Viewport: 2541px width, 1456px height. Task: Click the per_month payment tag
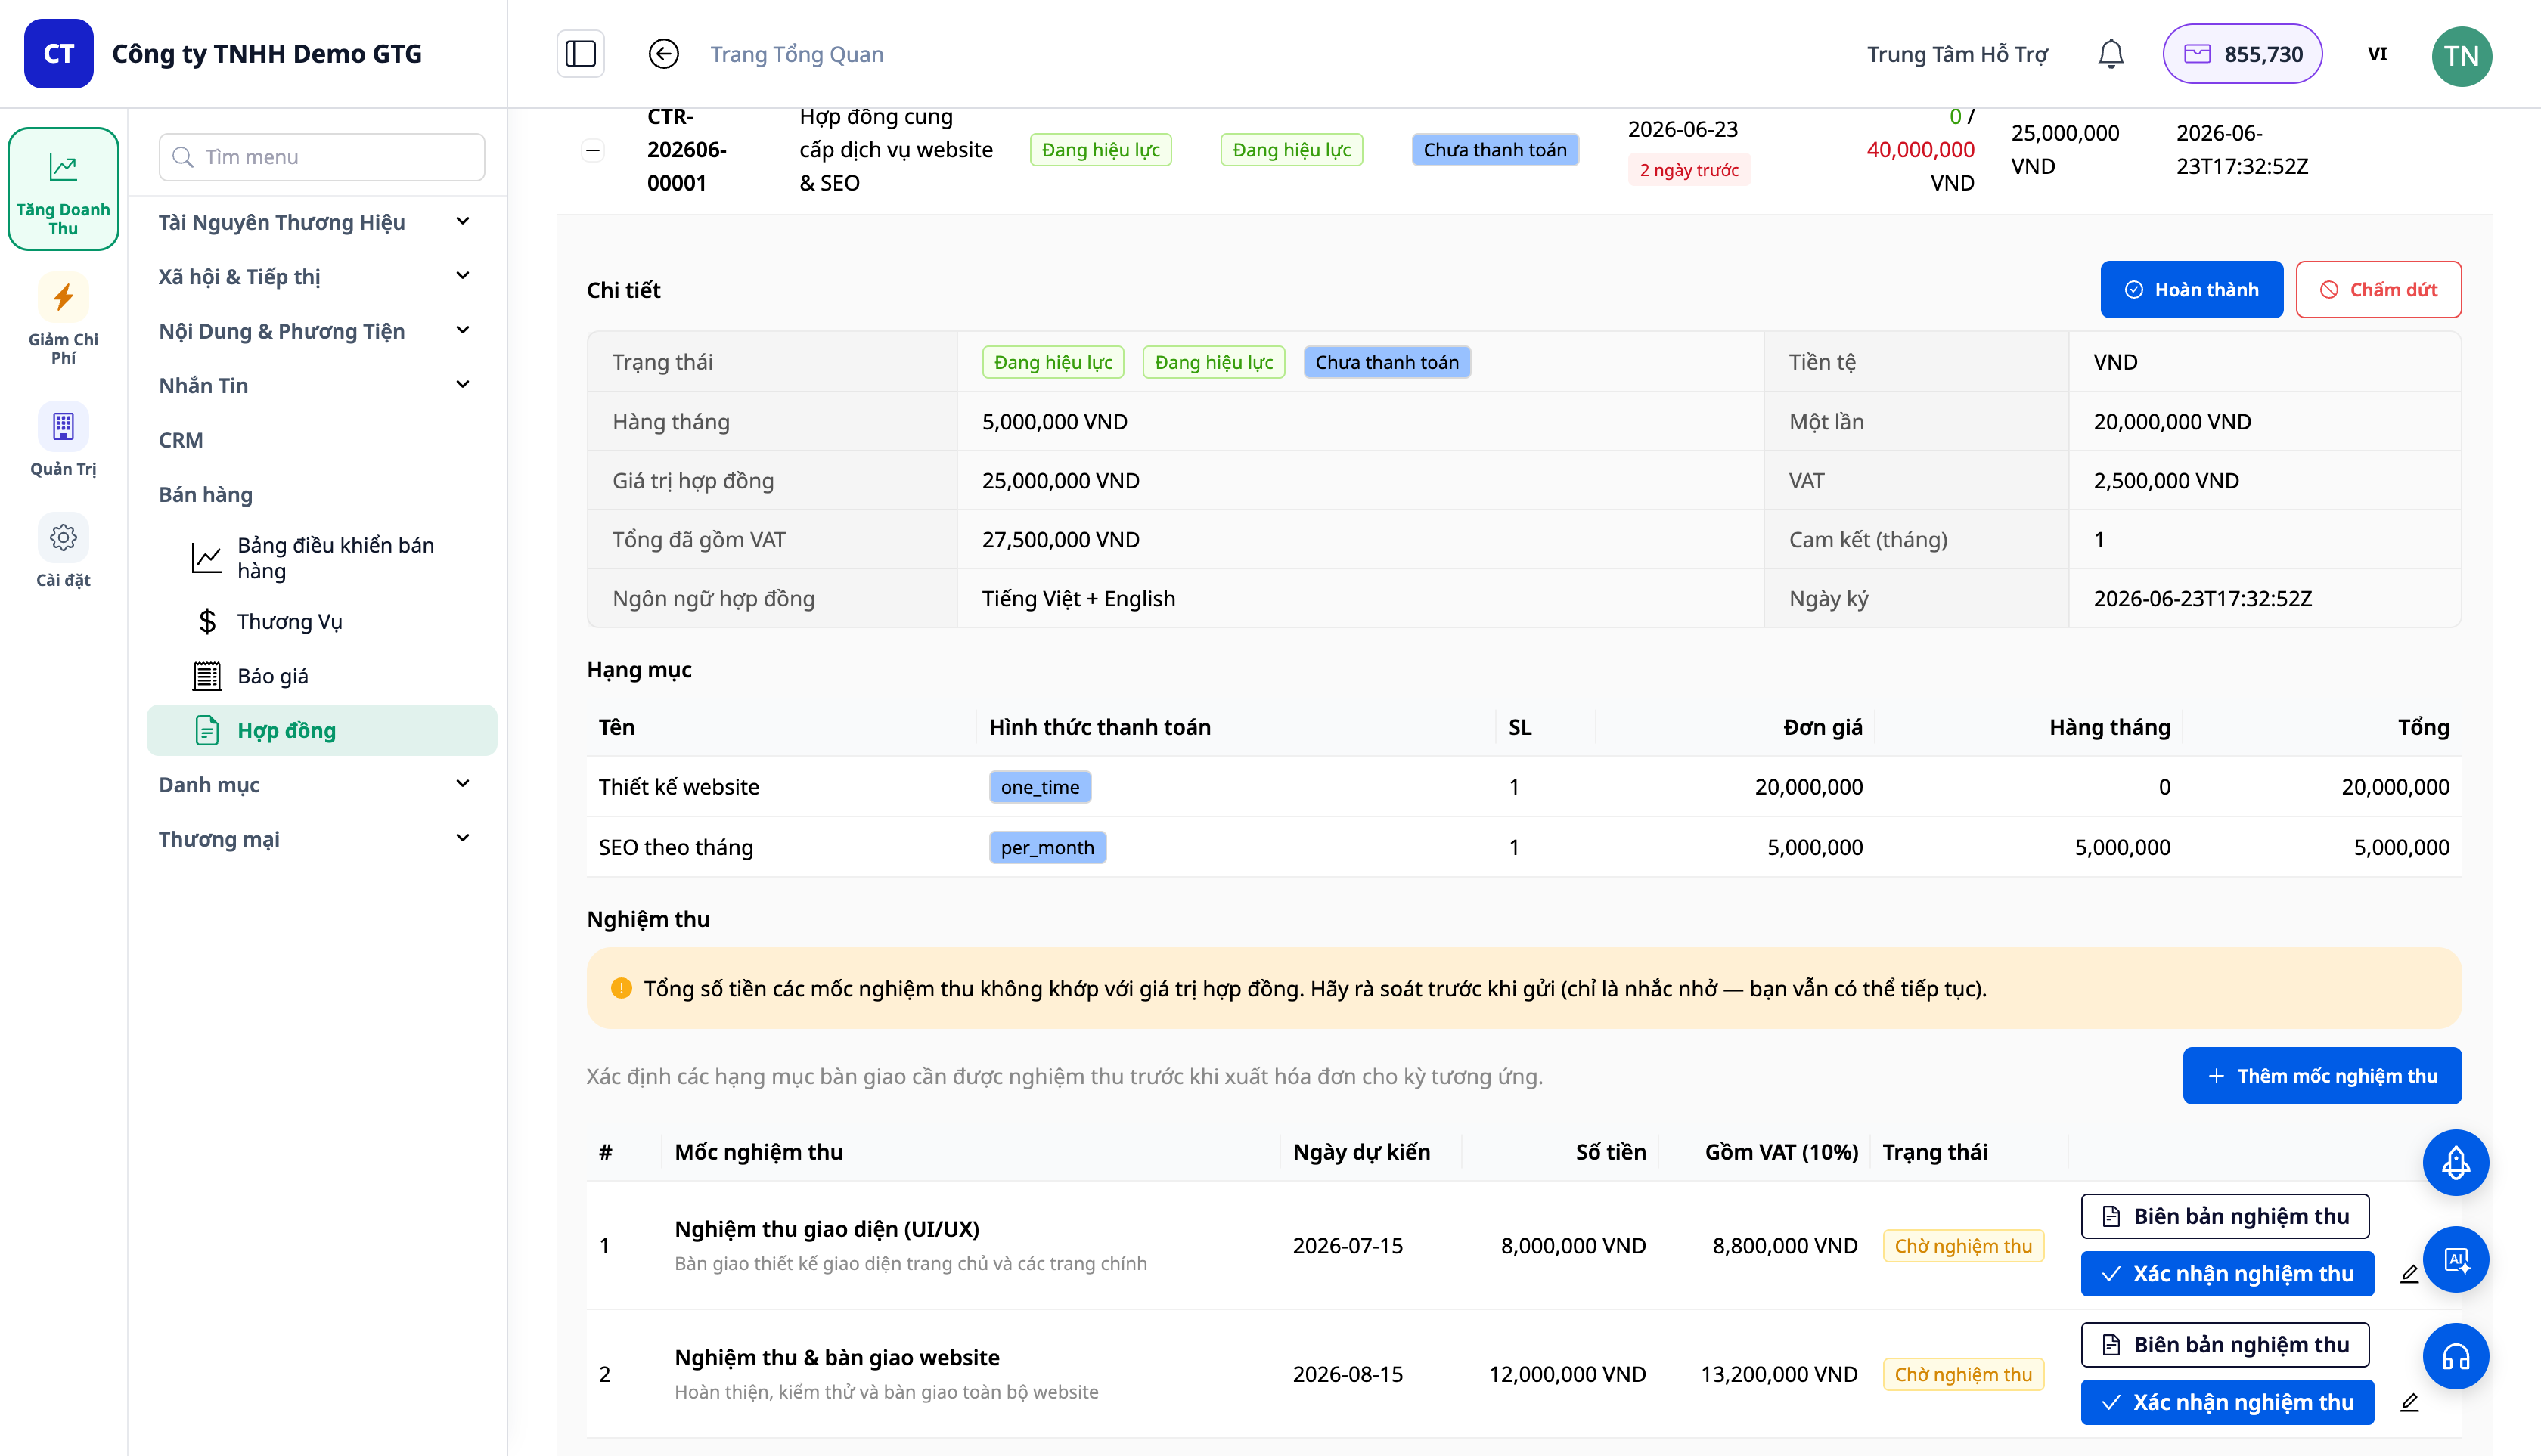click(1047, 847)
